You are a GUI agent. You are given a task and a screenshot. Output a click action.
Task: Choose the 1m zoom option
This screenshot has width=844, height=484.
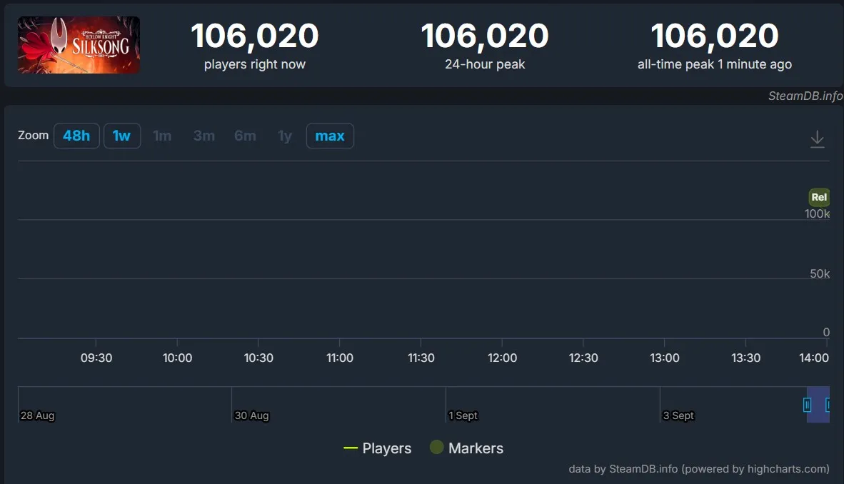pyautogui.click(x=162, y=136)
